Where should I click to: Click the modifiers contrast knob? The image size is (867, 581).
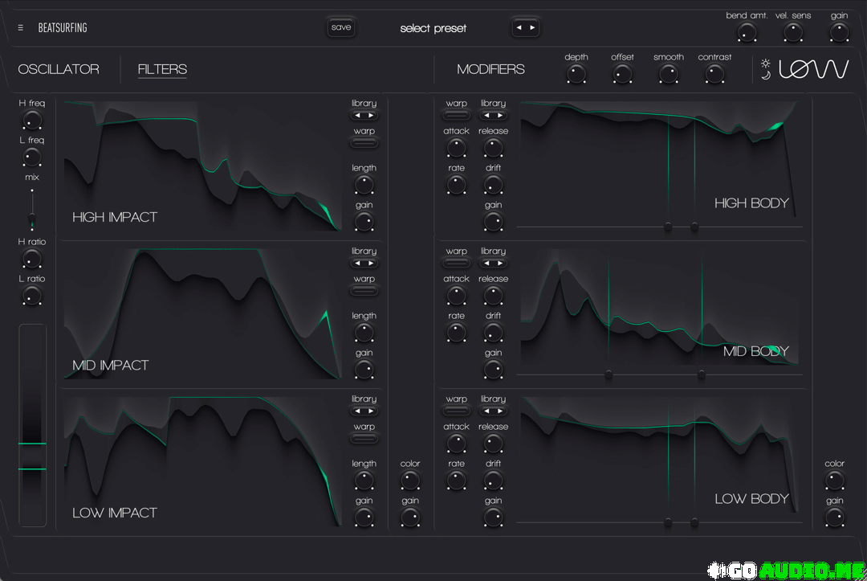pyautogui.click(x=714, y=75)
